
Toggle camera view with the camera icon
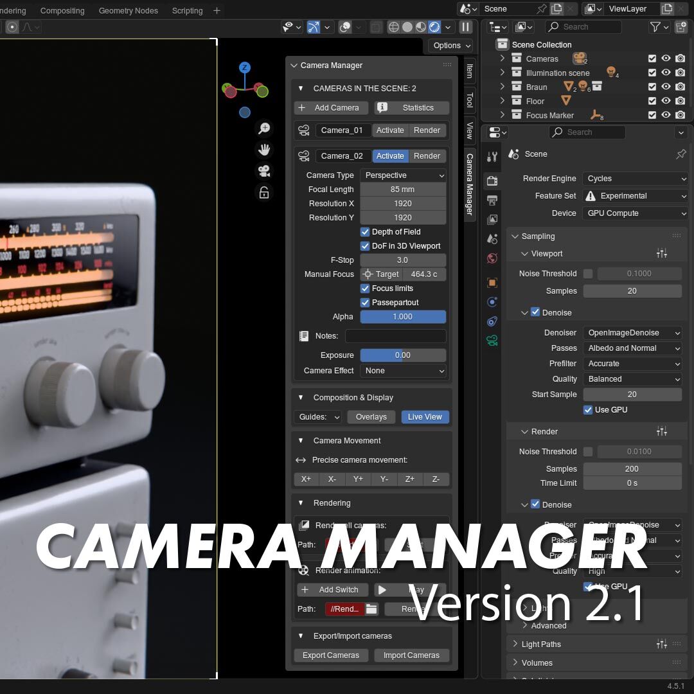pyautogui.click(x=263, y=171)
